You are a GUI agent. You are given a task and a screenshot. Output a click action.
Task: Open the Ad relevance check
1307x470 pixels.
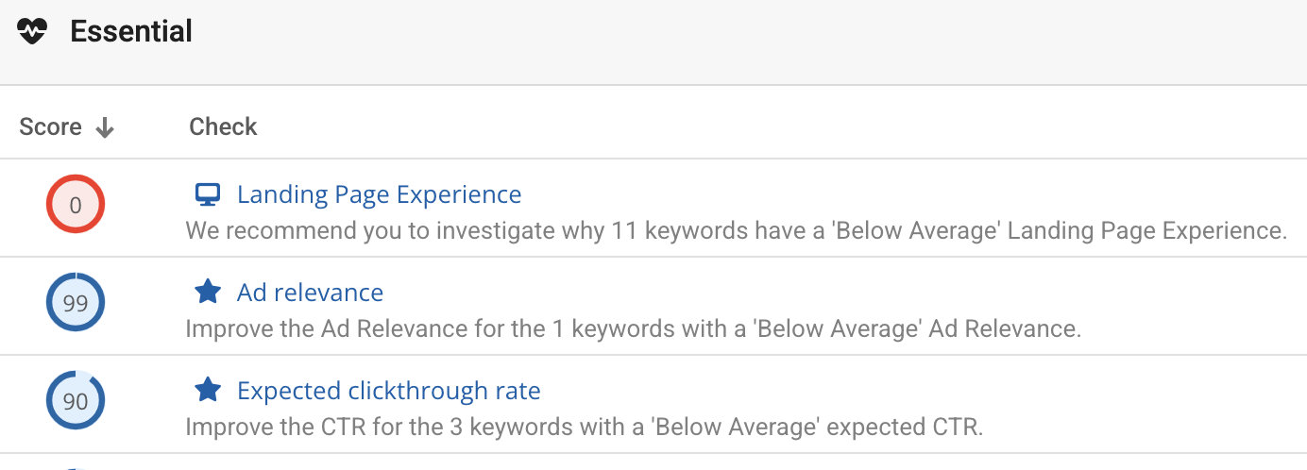pyautogui.click(x=310, y=293)
